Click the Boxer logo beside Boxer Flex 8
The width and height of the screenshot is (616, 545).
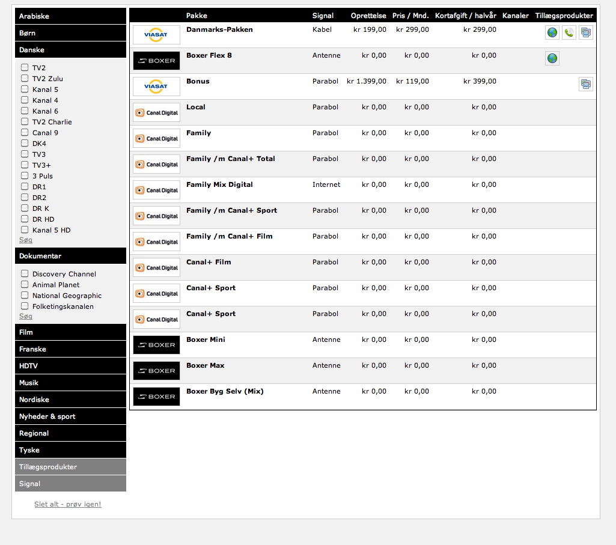[156, 61]
